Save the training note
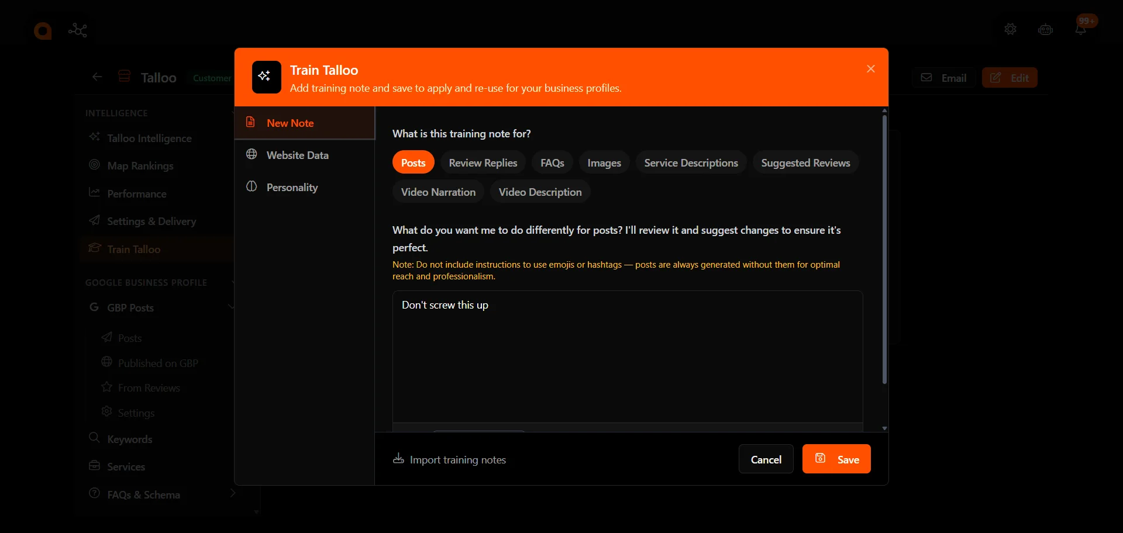This screenshot has height=533, width=1123. 836,459
